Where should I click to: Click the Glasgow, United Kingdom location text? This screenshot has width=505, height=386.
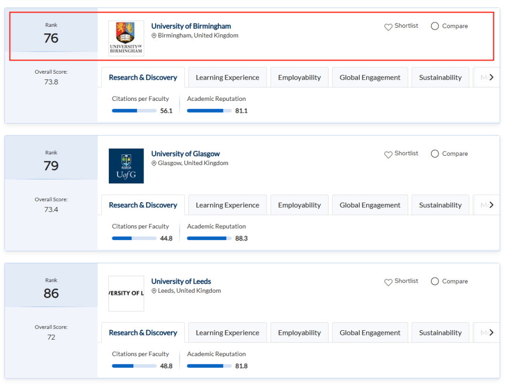(193, 163)
